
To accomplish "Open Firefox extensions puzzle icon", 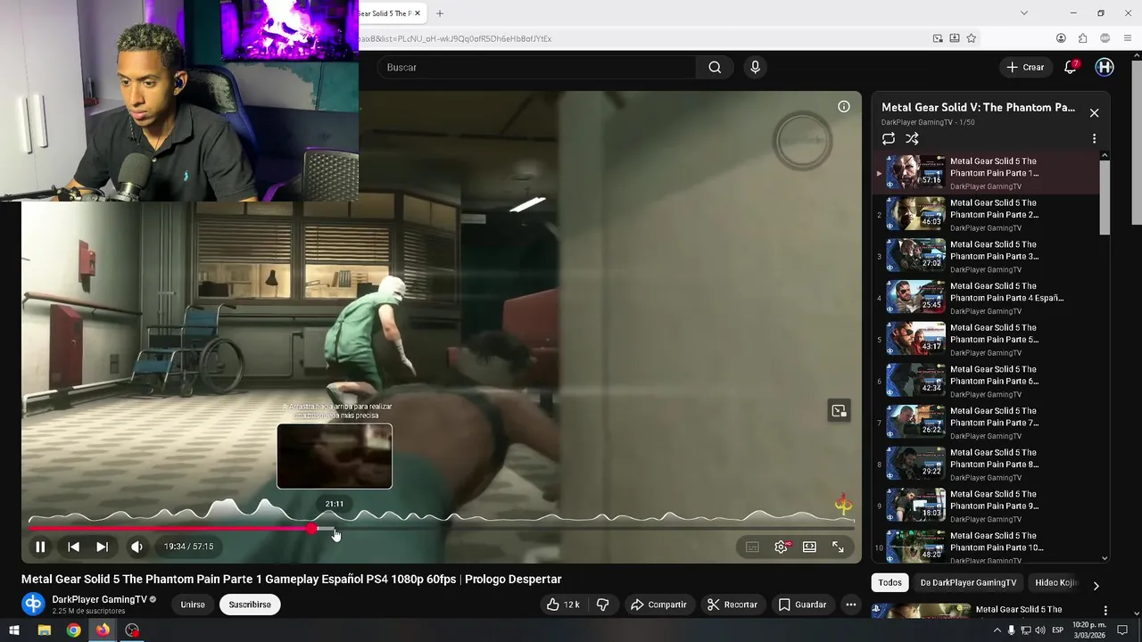I will (x=1082, y=38).
